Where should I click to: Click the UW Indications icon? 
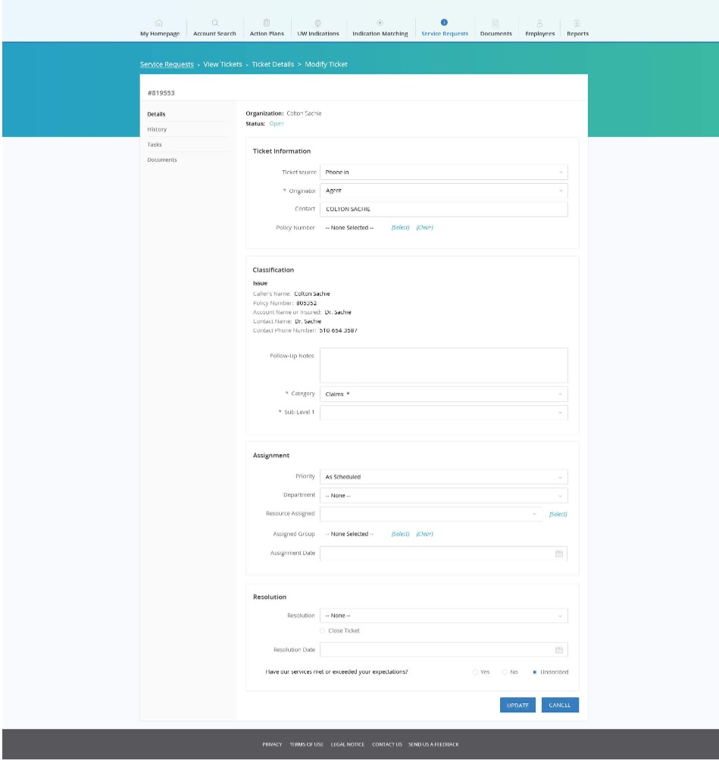point(317,23)
